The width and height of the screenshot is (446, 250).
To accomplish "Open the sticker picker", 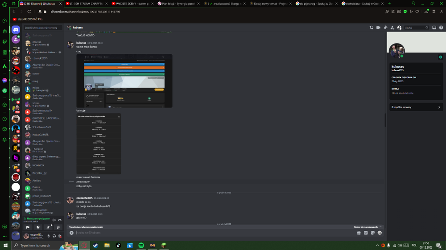I will [x=372, y=233].
